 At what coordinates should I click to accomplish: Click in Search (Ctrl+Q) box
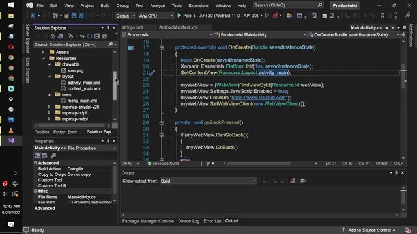click(x=288, y=5)
